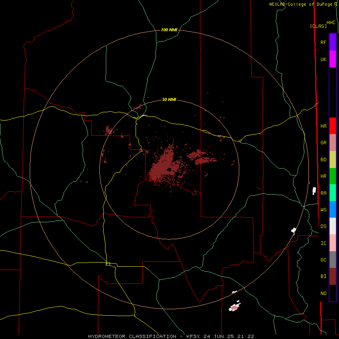
Task: Click "HYDROMETEOR CLASSIFICATION" in the footer
Action: (x=132, y=336)
